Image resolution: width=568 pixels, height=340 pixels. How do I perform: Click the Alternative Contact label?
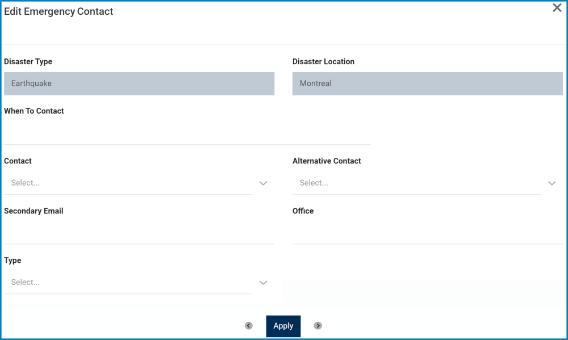(x=327, y=161)
